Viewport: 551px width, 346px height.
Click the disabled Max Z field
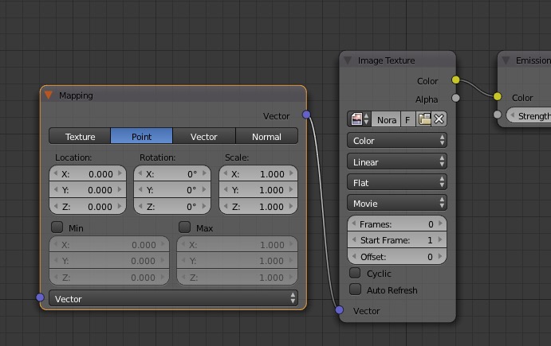[x=237, y=277]
